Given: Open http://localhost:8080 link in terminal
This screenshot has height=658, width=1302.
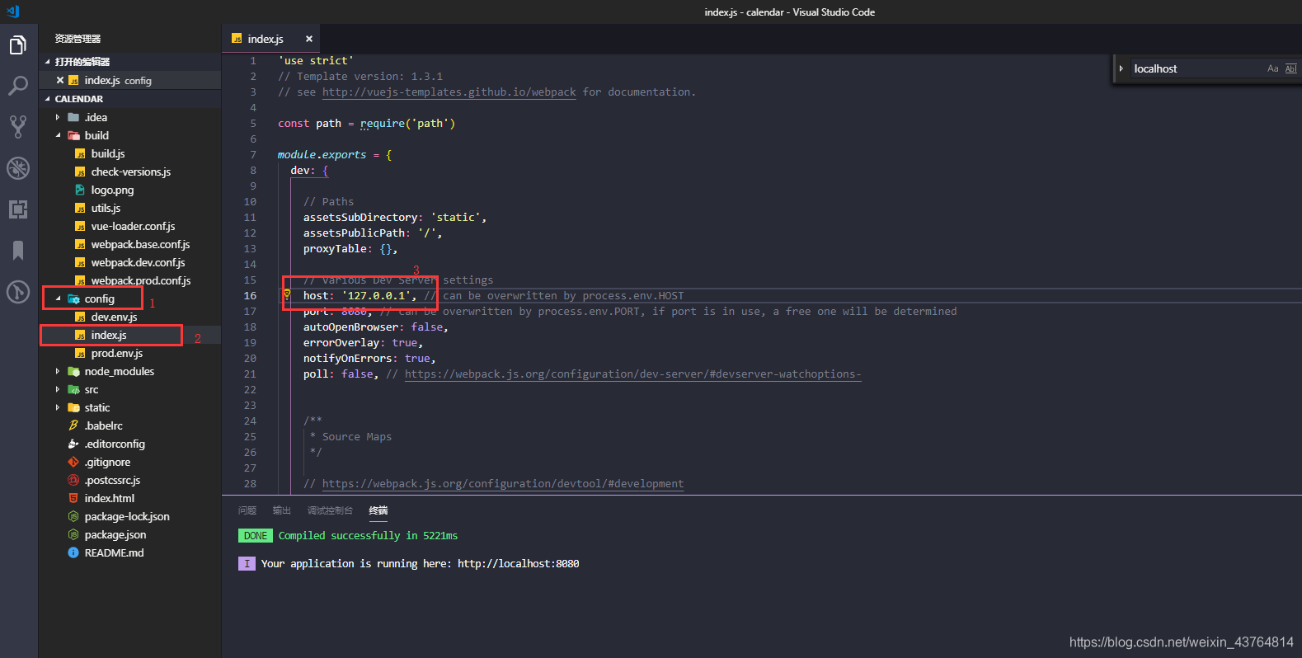Looking at the screenshot, I should point(519,563).
